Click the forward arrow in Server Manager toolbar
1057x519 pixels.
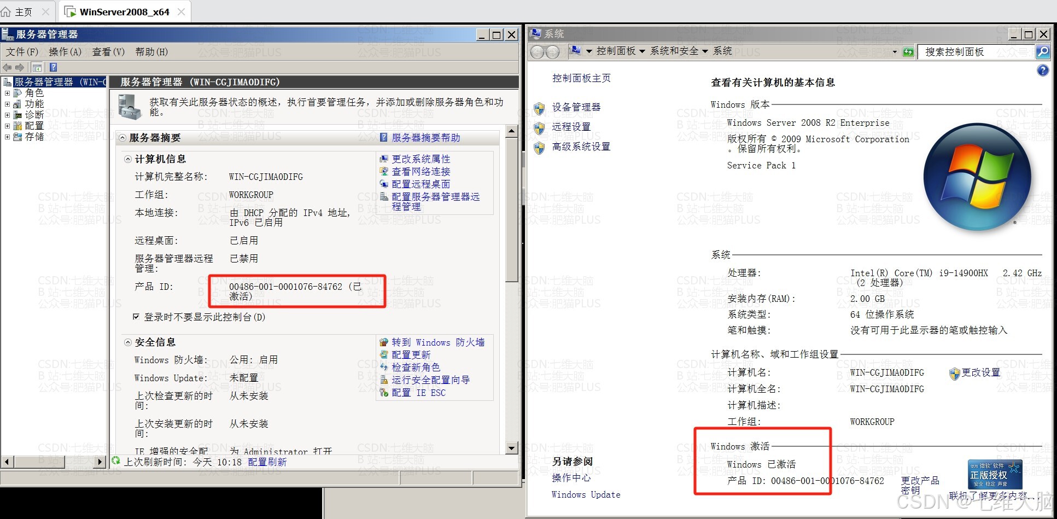tap(20, 67)
